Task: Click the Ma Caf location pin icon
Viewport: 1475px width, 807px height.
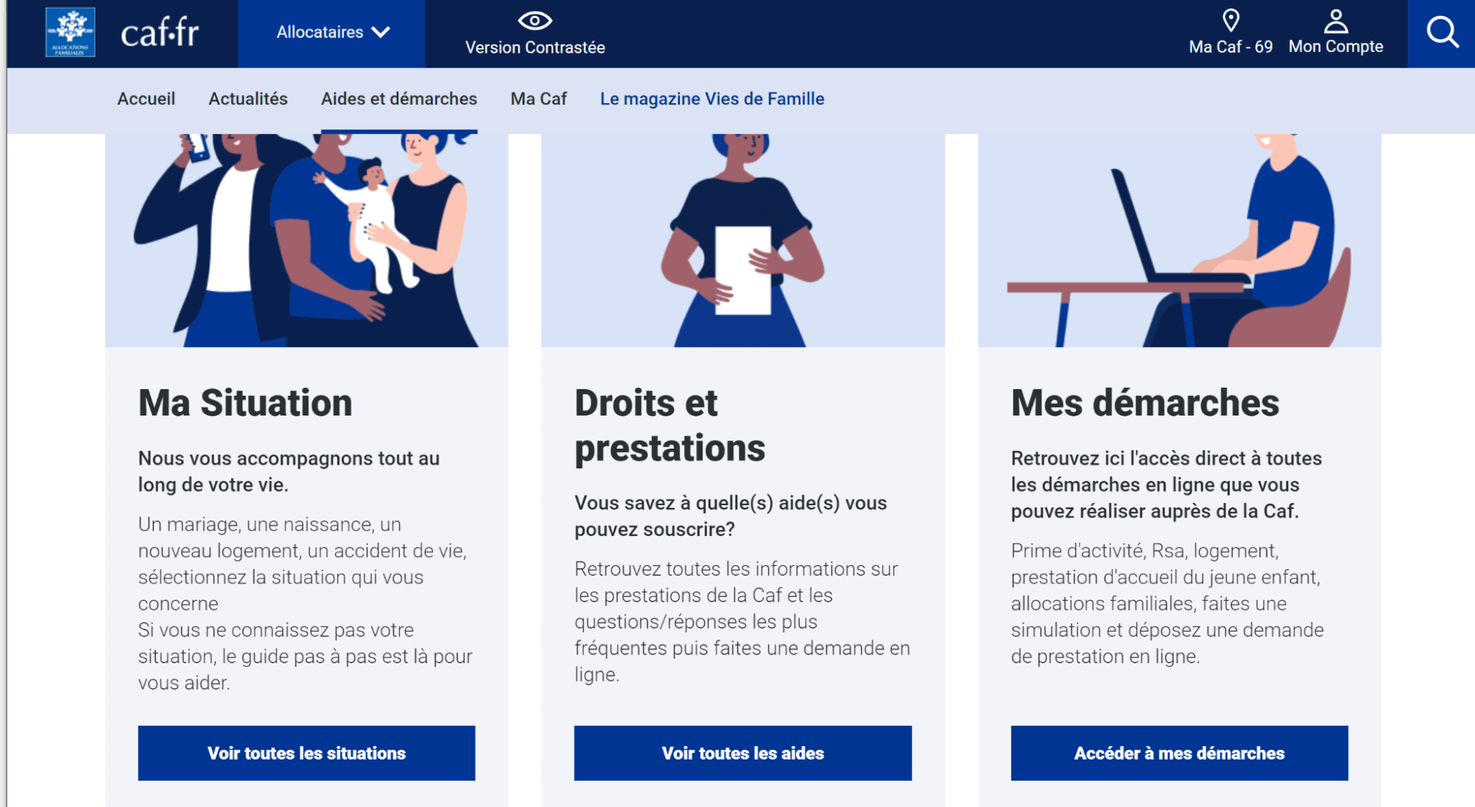Action: point(1230,20)
